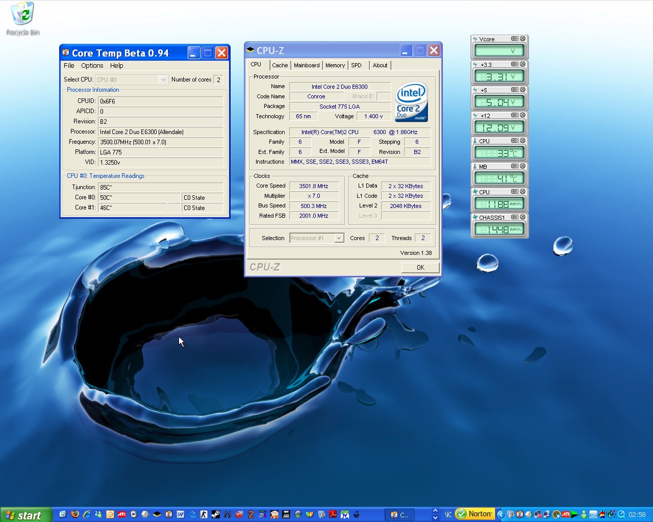The image size is (653, 522).
Task: Close the CHASSIS1 fan gadget
Action: coord(523,217)
